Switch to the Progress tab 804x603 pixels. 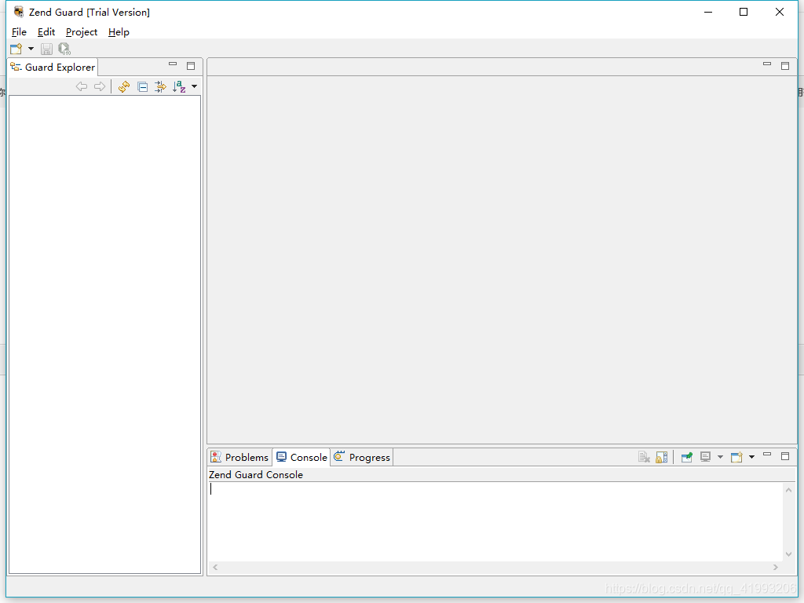362,457
